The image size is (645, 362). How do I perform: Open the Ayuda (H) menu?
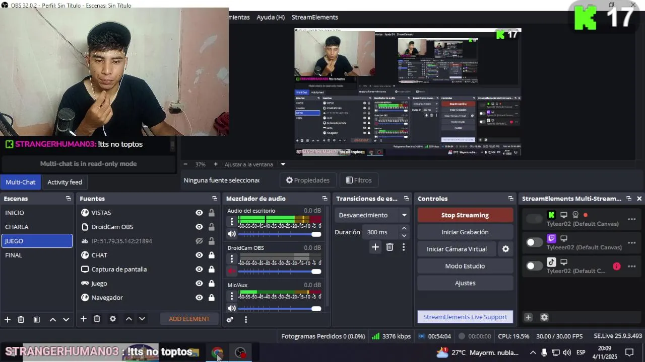click(271, 17)
